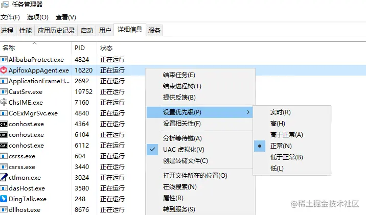Click the blue DingTalk.exe icon
Screen dimensions: 366x215
click(x=4, y=199)
